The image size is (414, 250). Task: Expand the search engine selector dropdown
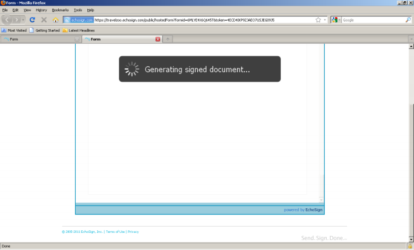(x=336, y=20)
